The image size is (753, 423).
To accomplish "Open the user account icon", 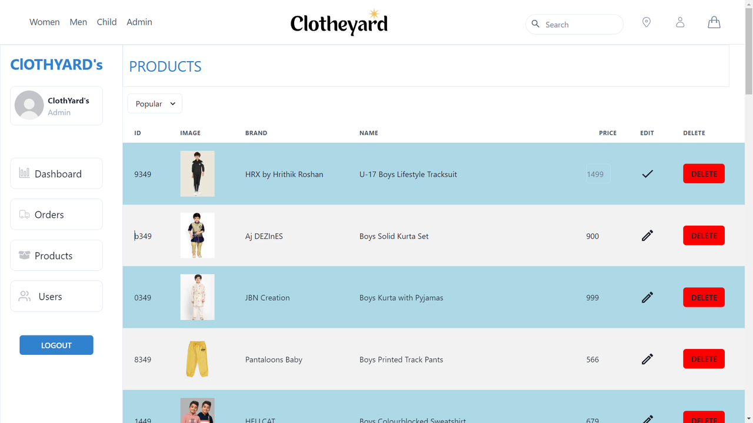I will click(680, 22).
